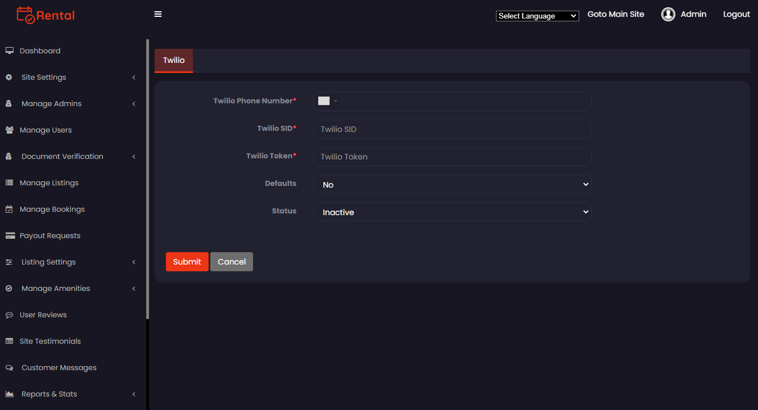This screenshot has width=758, height=410.
Task: Click the Submit button
Action: [187, 262]
